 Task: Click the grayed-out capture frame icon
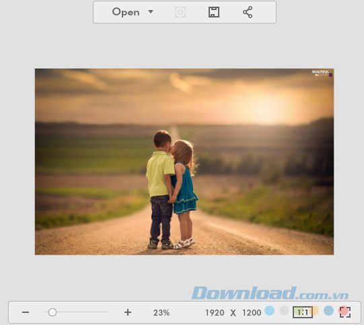pos(180,12)
